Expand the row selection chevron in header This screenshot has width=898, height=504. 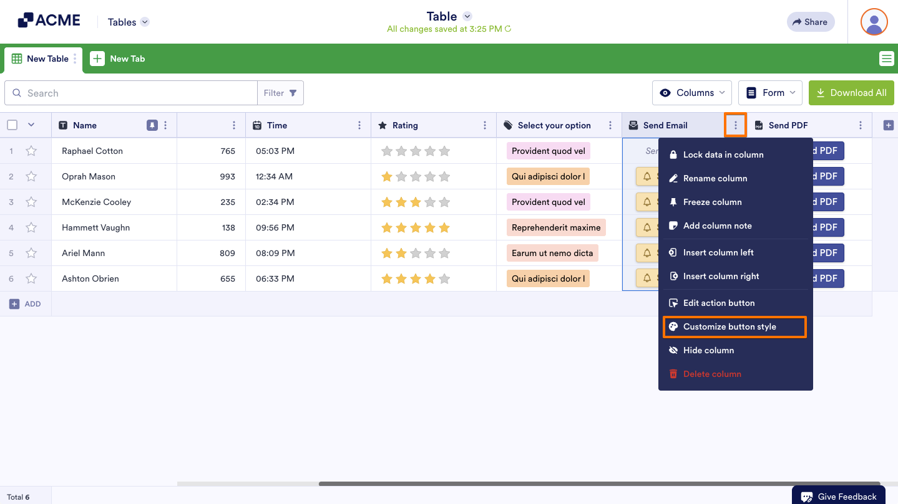pyautogui.click(x=31, y=125)
